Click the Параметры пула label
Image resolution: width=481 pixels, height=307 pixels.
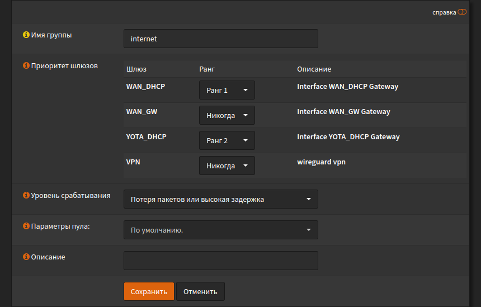click(60, 226)
